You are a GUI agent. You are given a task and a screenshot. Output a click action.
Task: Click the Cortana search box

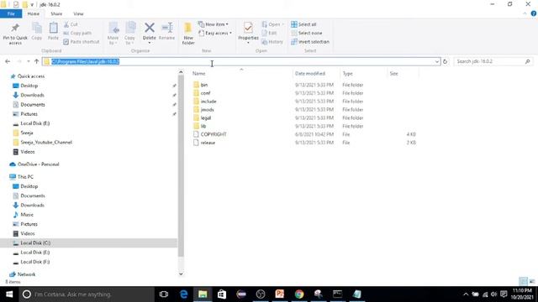click(87, 294)
